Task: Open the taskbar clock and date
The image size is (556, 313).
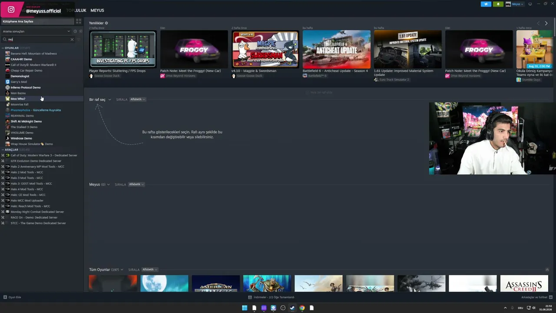Action: point(546,308)
